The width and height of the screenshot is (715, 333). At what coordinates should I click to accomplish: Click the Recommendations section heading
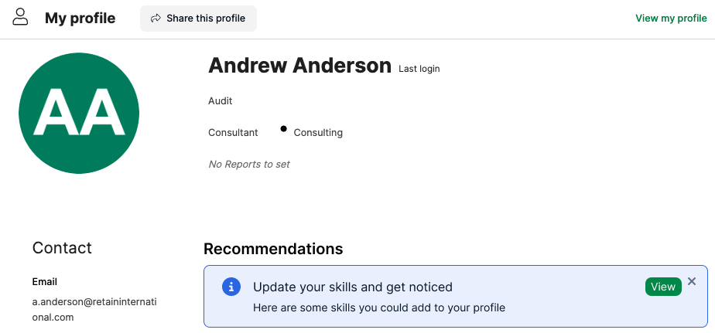point(273,250)
